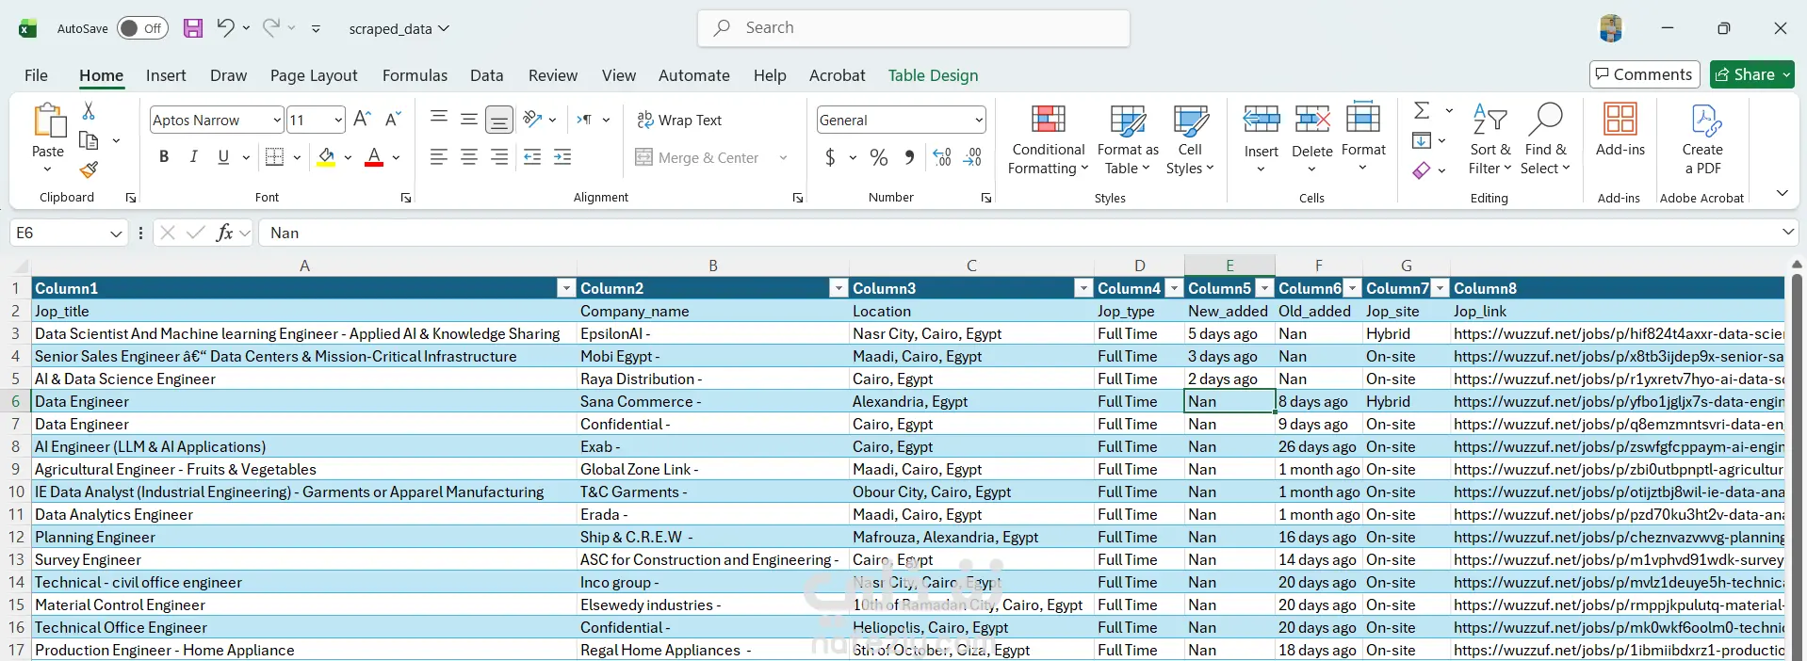This screenshot has height=661, width=1807.
Task: Switch to the Insert tab
Action: (x=166, y=75)
